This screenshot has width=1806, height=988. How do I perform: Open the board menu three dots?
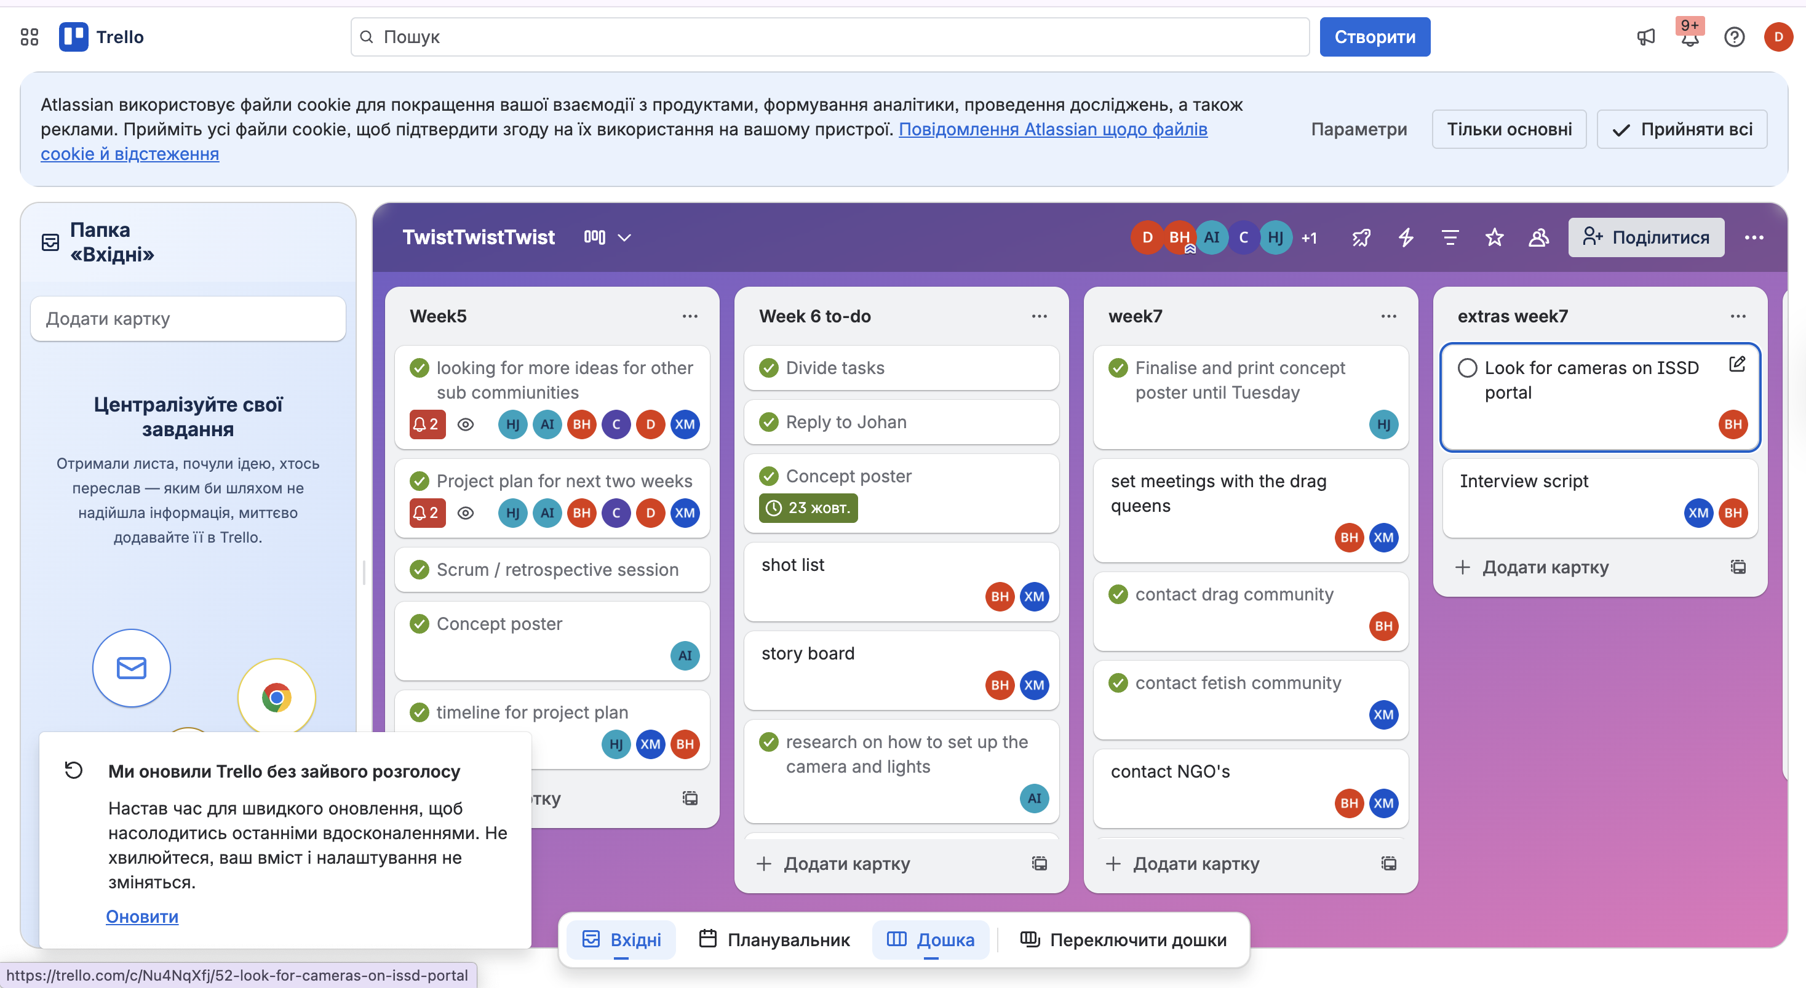coord(1754,237)
